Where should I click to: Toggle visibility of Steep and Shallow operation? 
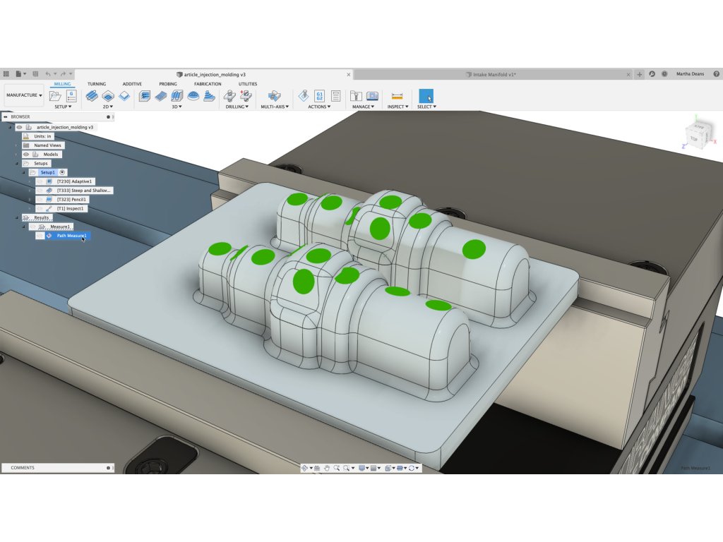40,191
